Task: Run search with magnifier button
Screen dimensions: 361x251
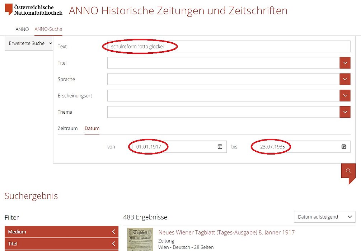Action: coord(348,171)
